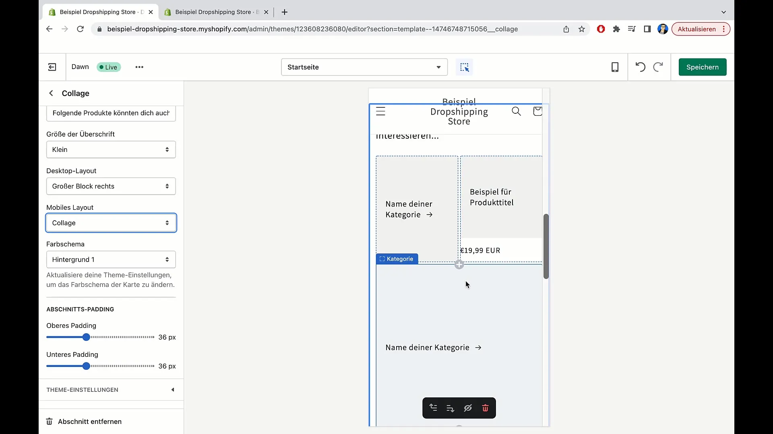Move block up in floating toolbar
773x434 pixels.
click(x=433, y=408)
